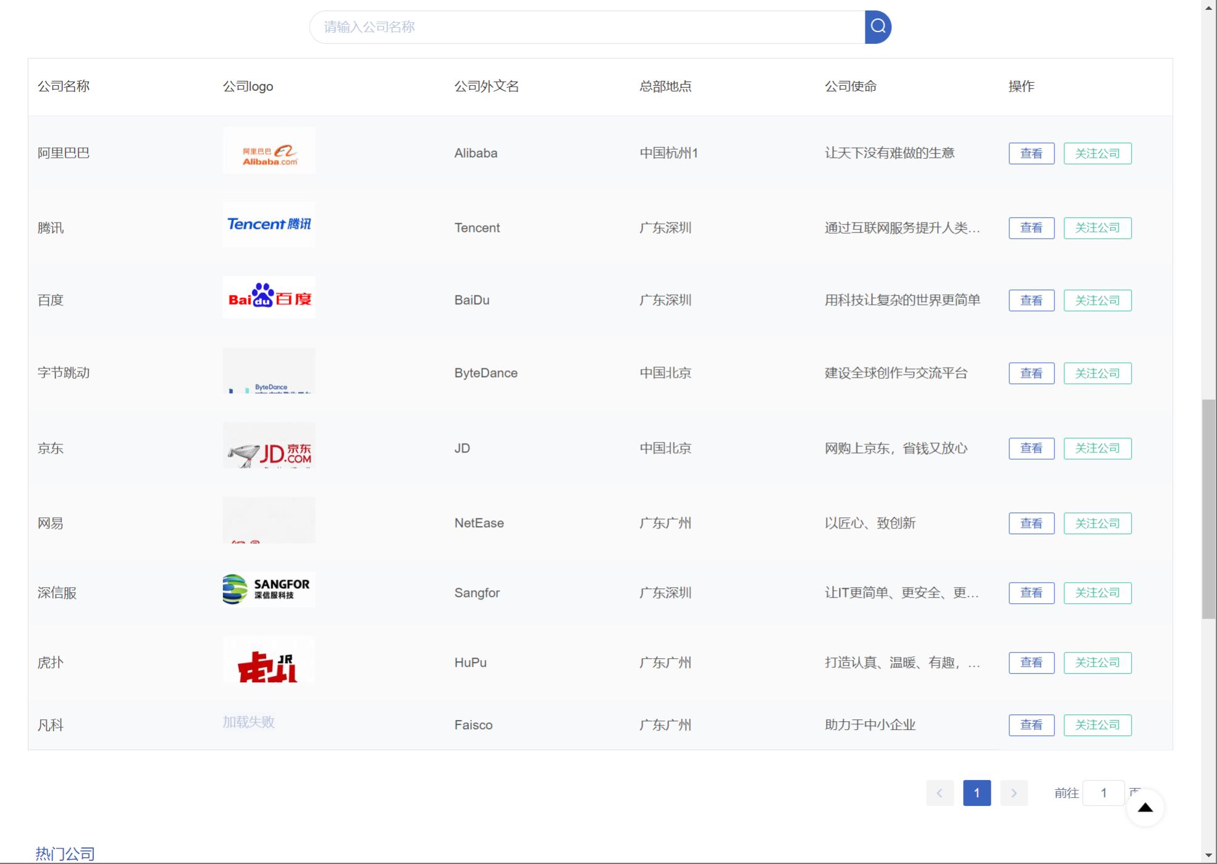This screenshot has height=864, width=1217.
Task: Click 查看 button in 凡科 row
Action: click(1030, 724)
